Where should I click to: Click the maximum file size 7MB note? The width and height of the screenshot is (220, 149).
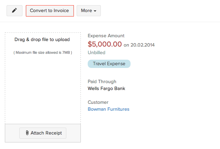[42, 53]
